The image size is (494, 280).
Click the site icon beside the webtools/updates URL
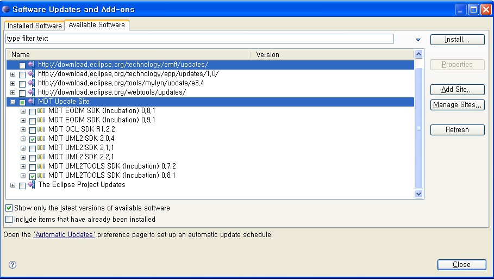click(31, 92)
